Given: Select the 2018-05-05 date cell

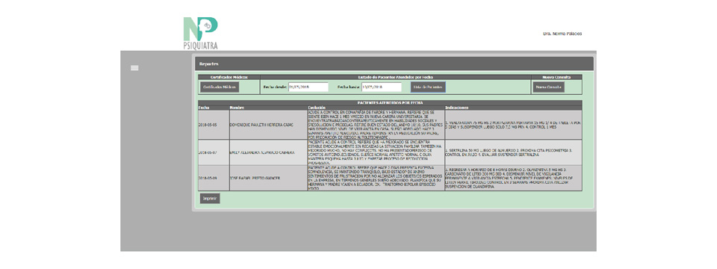Looking at the screenshot, I should click(214, 125).
